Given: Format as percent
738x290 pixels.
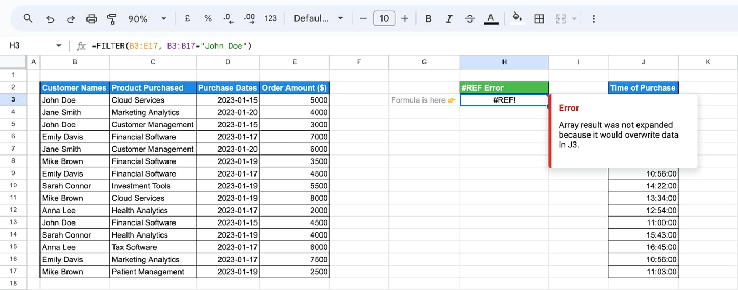Looking at the screenshot, I should pyautogui.click(x=208, y=18).
